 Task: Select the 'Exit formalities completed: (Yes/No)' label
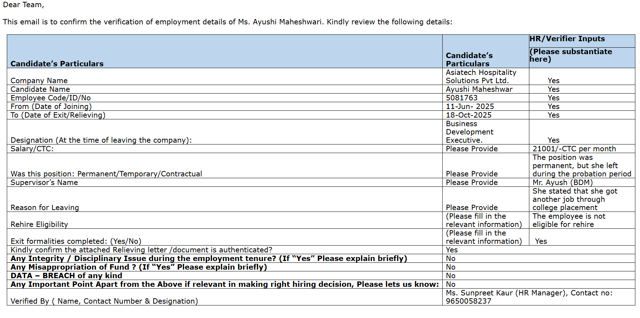coord(76,241)
